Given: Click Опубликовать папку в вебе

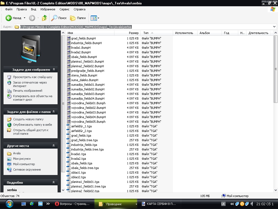Looking at the screenshot, I should 33,125.
